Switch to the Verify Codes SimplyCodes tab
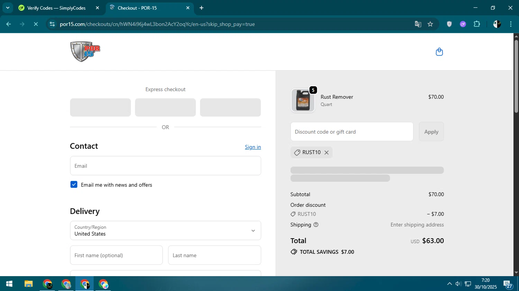This screenshot has height=291, width=519. coord(56,8)
